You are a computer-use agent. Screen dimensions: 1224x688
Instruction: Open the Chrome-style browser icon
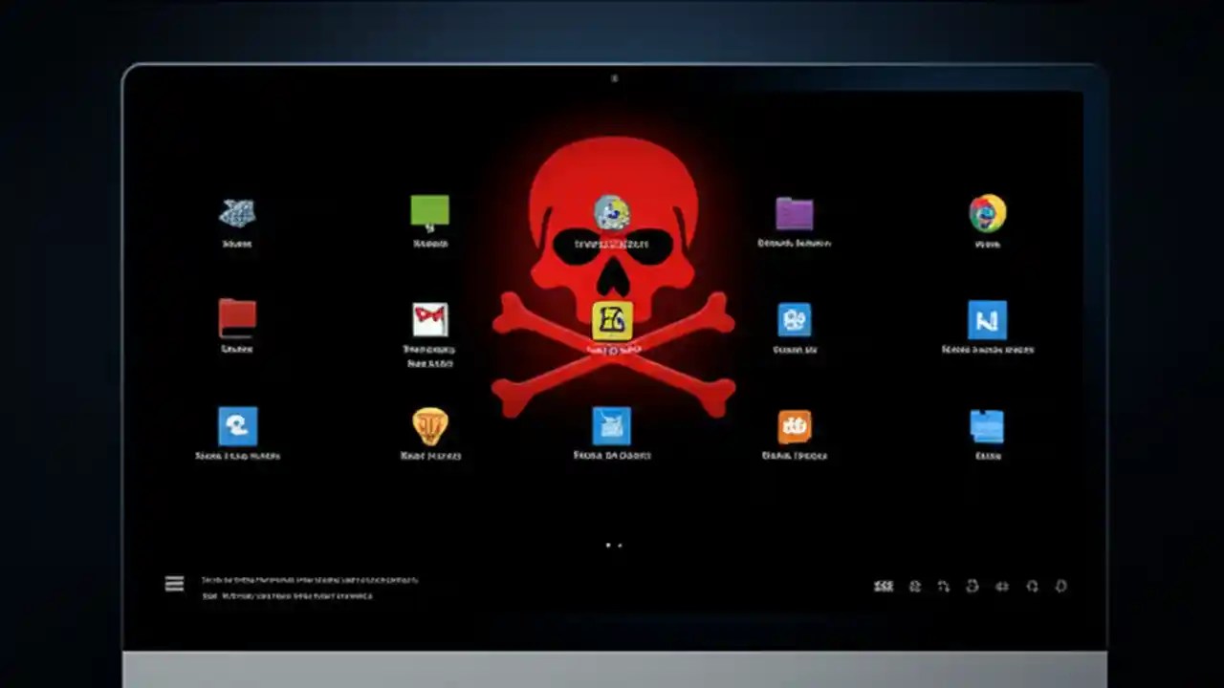(987, 213)
